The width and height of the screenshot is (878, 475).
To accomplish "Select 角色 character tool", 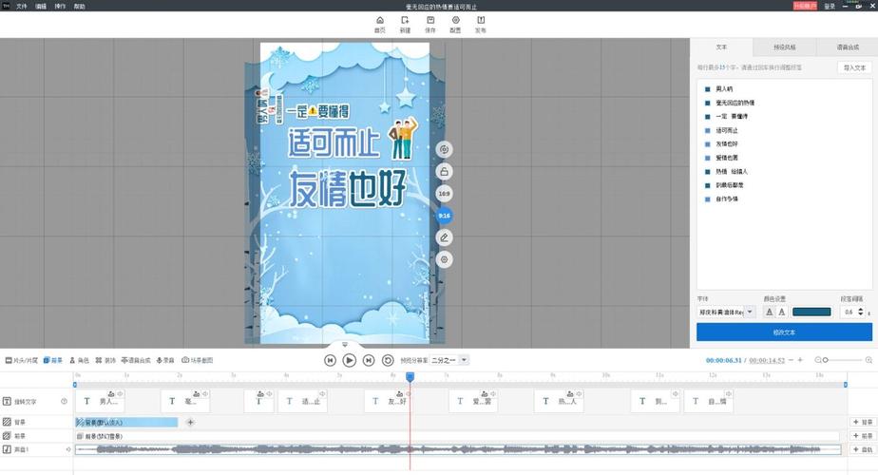I will pyautogui.click(x=79, y=360).
